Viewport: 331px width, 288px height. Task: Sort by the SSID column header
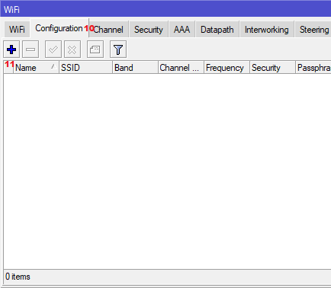85,68
